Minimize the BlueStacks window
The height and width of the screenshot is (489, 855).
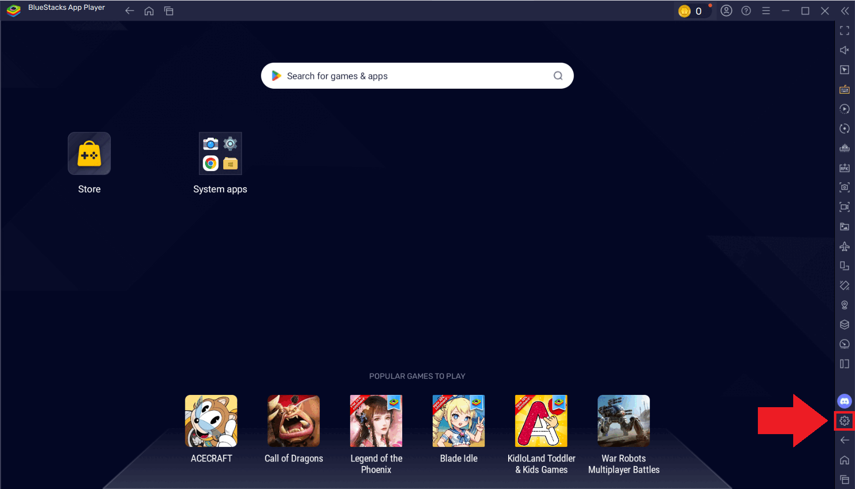785,11
